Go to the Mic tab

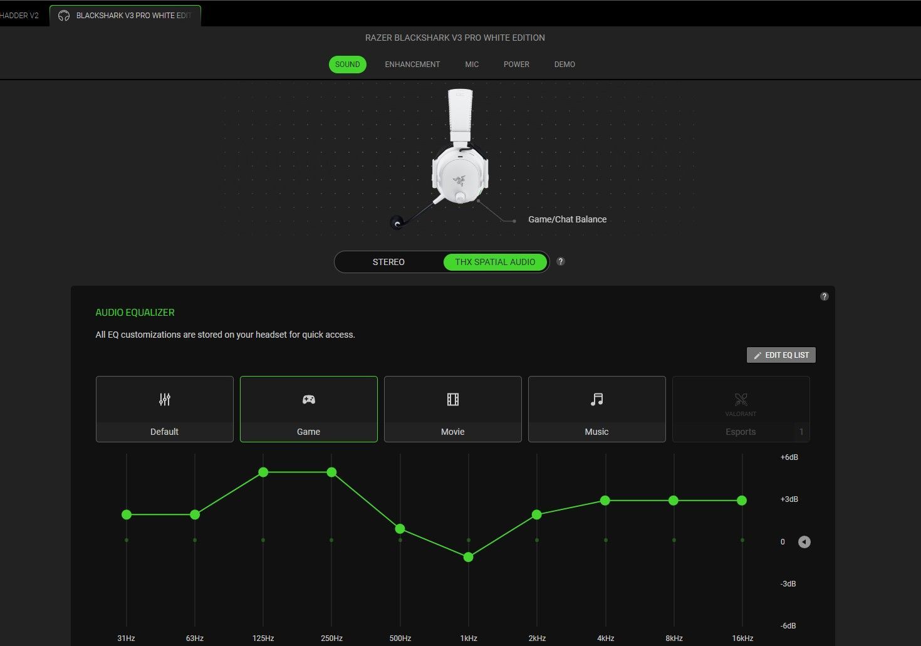coord(472,65)
